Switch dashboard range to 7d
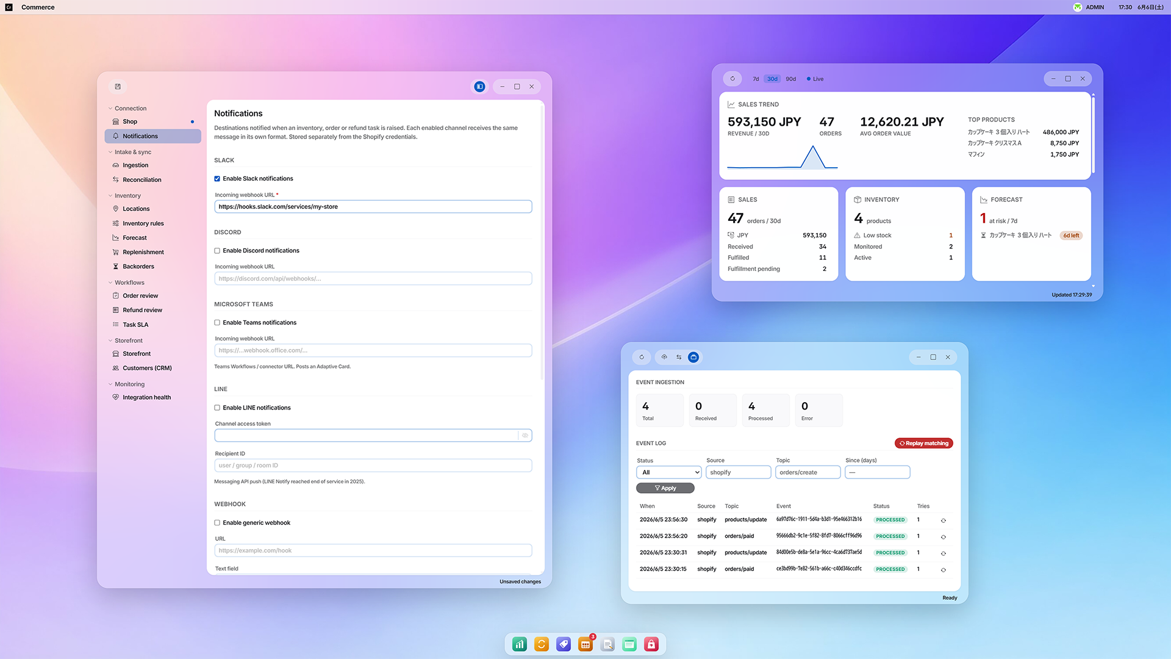The image size is (1171, 659). pyautogui.click(x=756, y=79)
